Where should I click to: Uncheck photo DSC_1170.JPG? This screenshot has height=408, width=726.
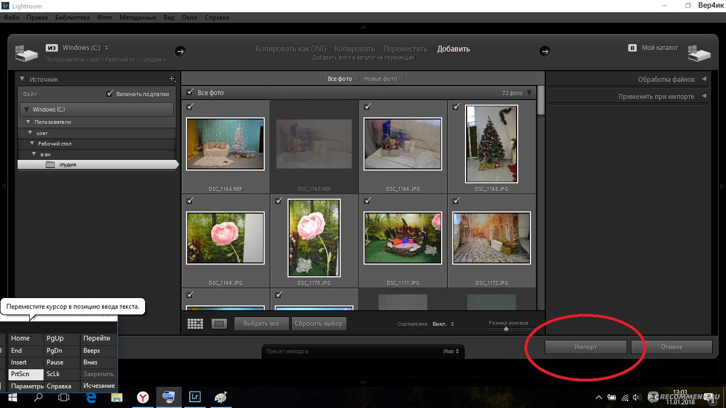coord(279,201)
